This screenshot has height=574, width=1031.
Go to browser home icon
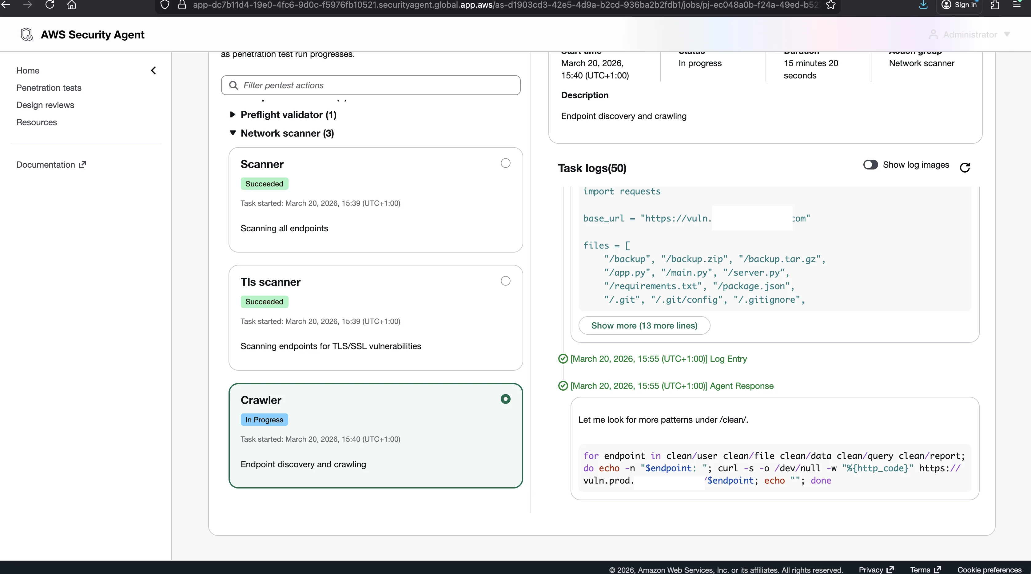(x=72, y=5)
